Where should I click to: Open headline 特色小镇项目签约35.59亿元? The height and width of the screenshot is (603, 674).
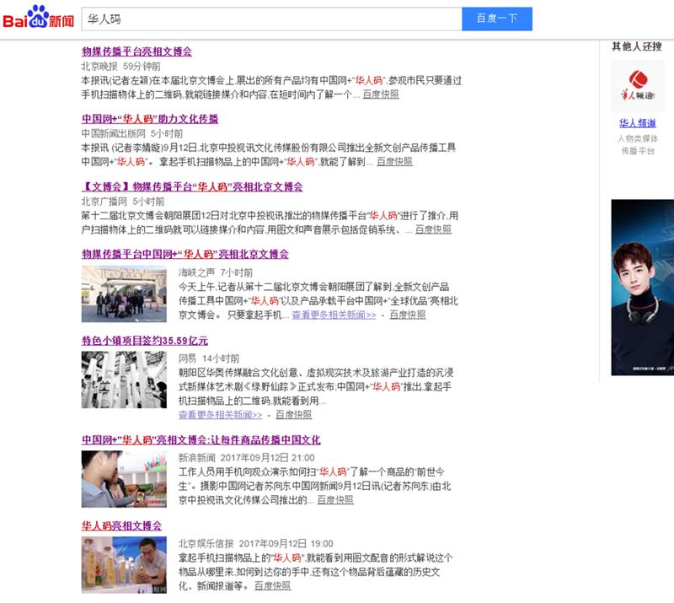[145, 341]
